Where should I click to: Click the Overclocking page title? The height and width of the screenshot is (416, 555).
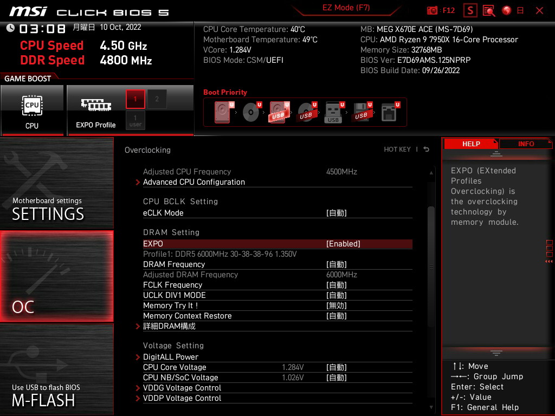pyautogui.click(x=147, y=150)
